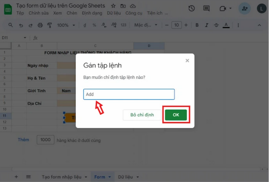Open the name box dropdown for D11
Screen dimensions: 269x182
click(25, 38)
